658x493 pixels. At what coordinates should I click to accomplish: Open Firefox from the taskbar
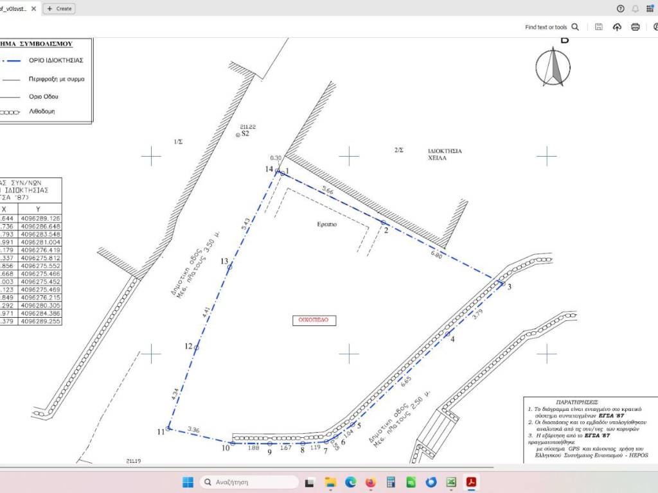pyautogui.click(x=370, y=482)
